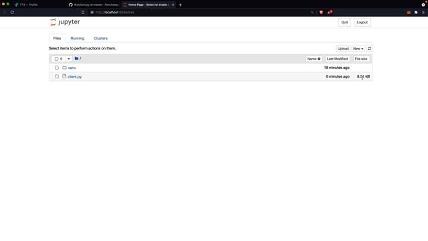Viewport: 428px width, 241px height.
Task: Switch to the Running tab
Action: [78, 38]
